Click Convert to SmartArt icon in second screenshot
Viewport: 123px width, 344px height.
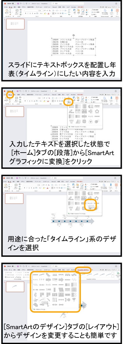[69, 102]
